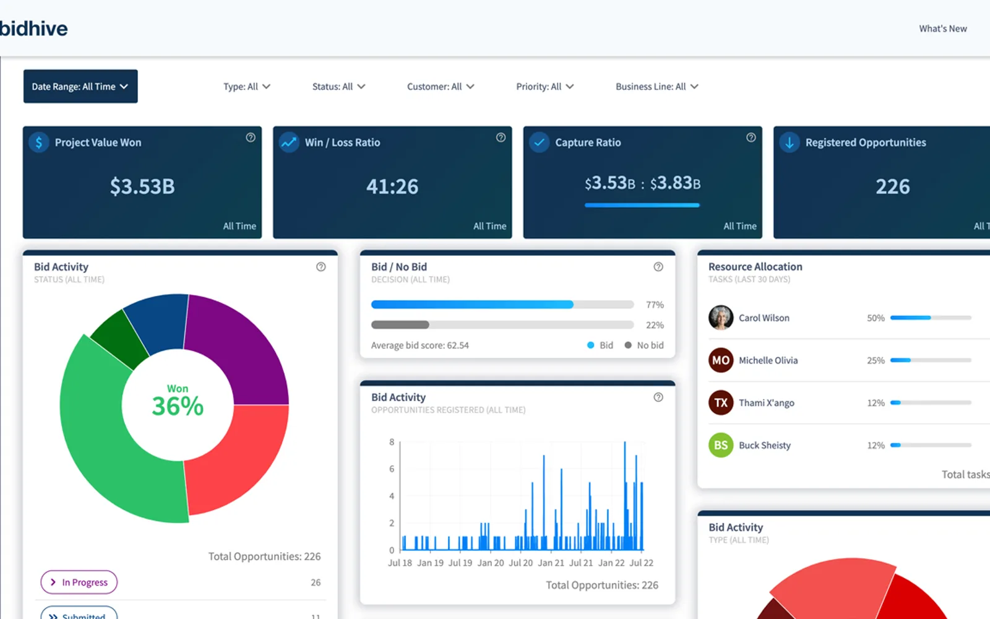
Task: Click the MO avatar for Michelle Olivia
Action: (x=721, y=360)
